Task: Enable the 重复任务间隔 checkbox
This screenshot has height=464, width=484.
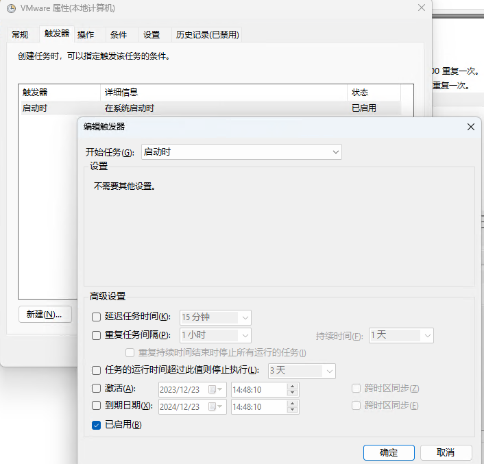Action: pos(97,335)
